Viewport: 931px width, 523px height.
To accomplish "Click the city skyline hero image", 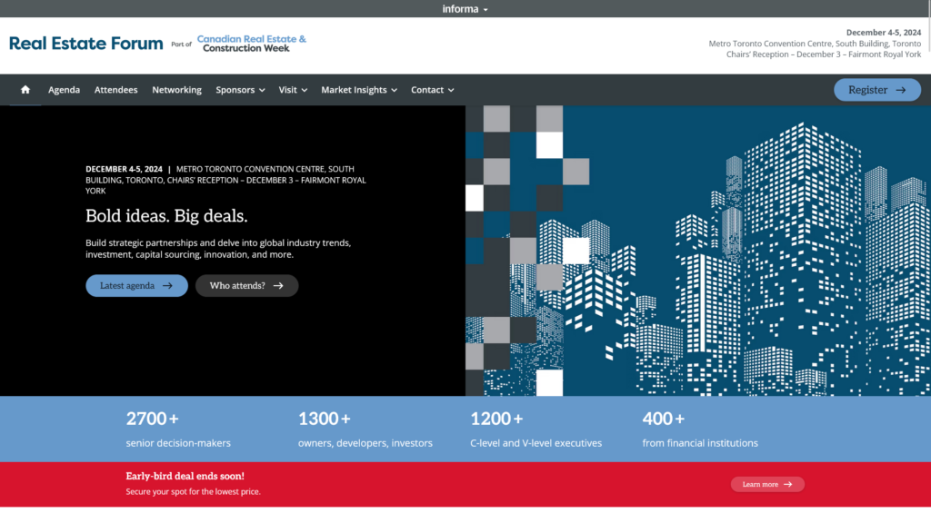I will coord(698,251).
